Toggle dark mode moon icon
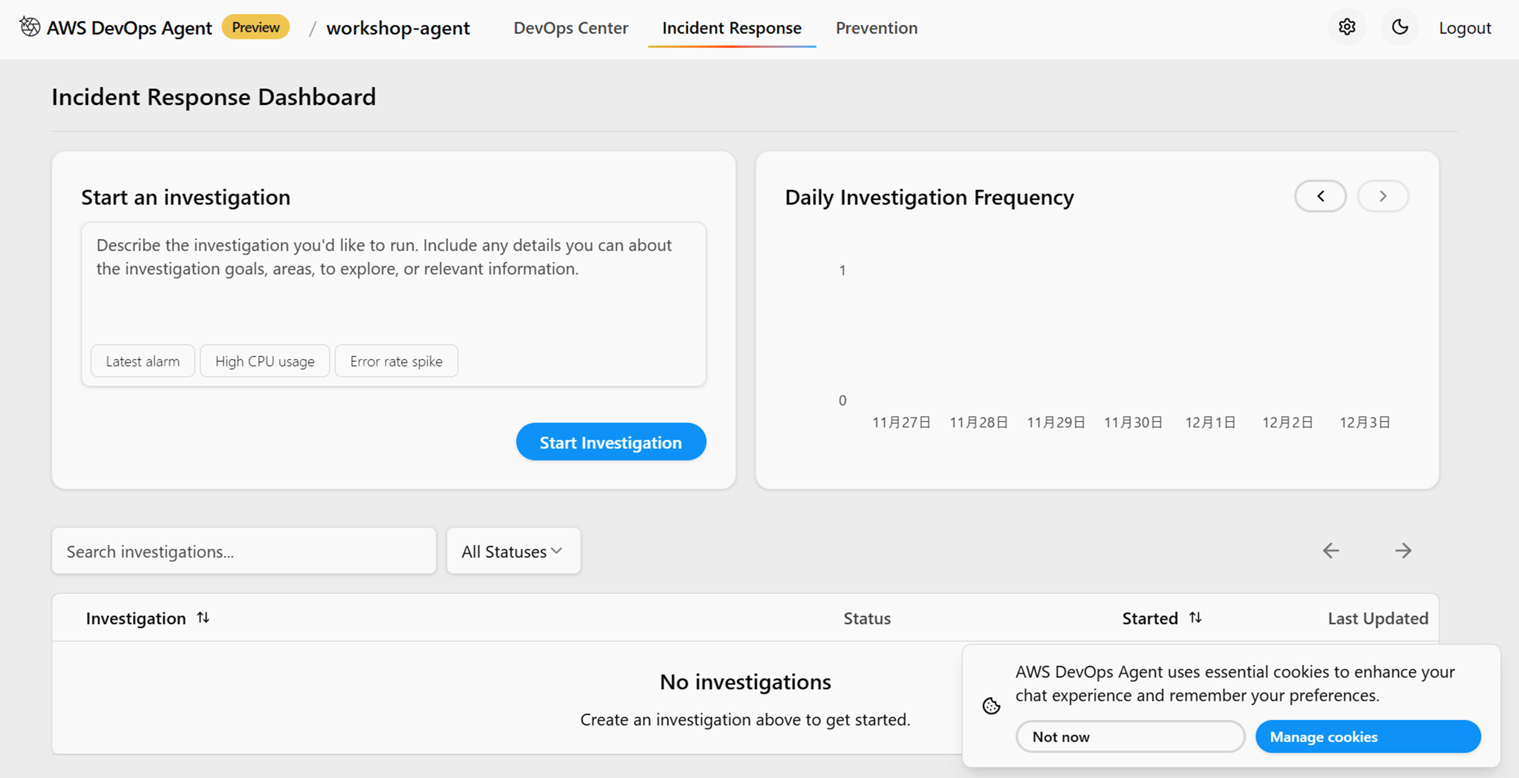The width and height of the screenshot is (1519, 778). 1399,27
